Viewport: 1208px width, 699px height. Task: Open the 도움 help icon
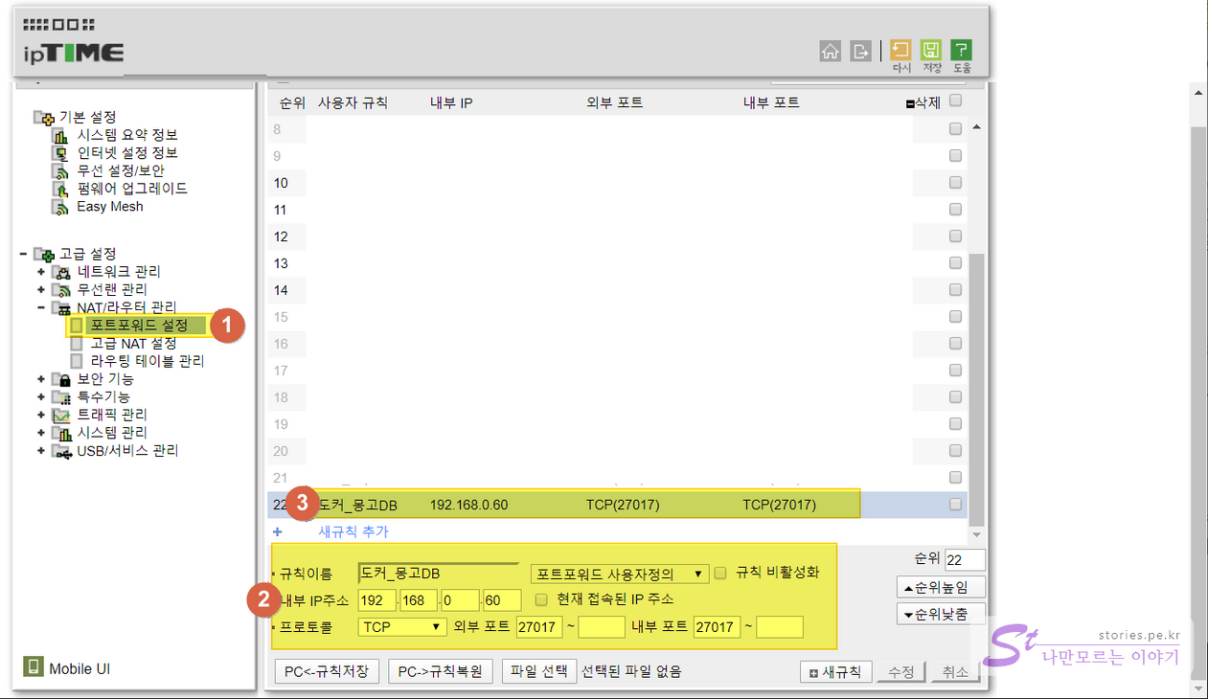point(961,50)
